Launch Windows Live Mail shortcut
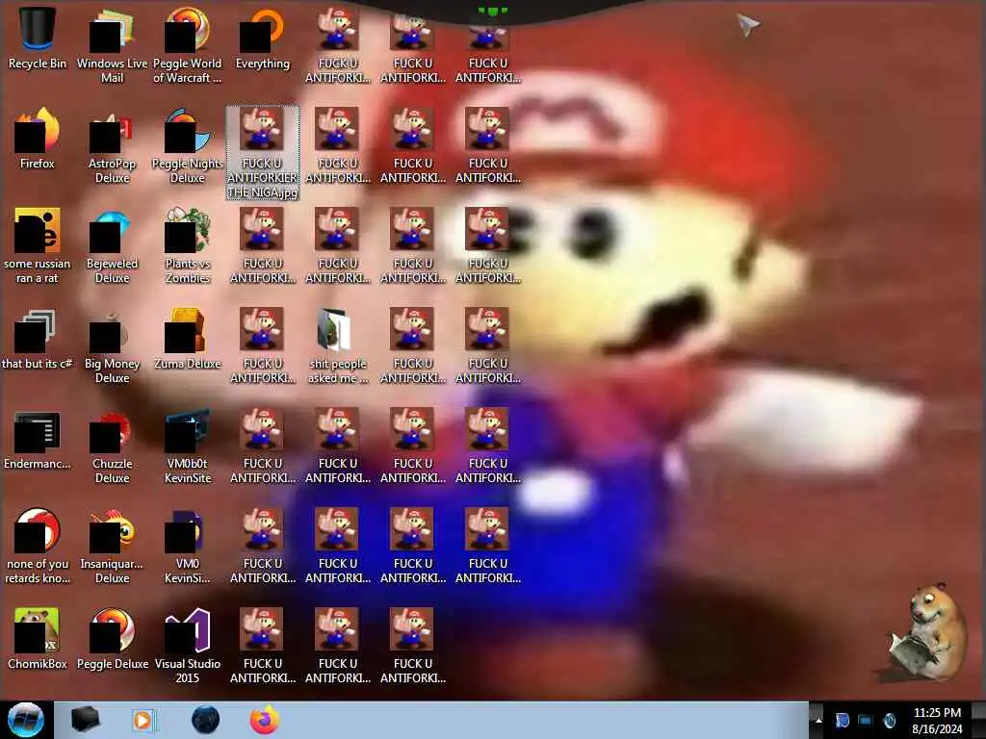This screenshot has width=986, height=739. [112, 45]
